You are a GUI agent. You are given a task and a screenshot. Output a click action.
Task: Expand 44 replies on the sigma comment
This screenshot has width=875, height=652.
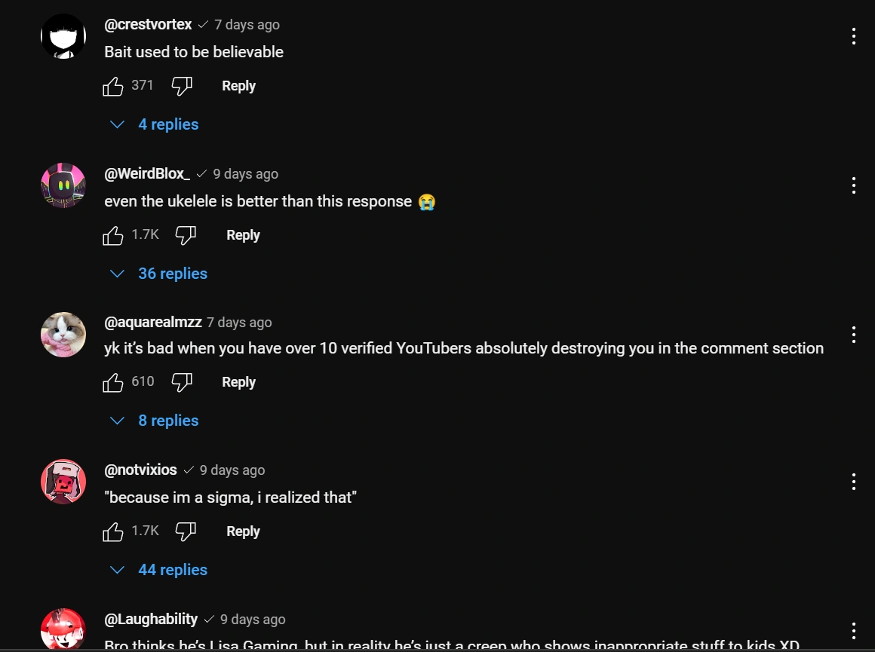click(x=173, y=569)
